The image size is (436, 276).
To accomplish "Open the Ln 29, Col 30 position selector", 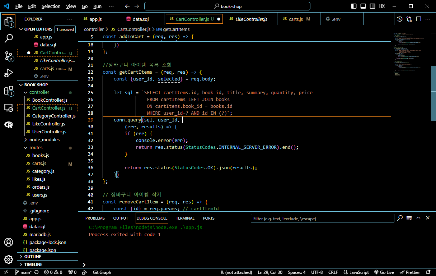I will [x=270, y=272].
